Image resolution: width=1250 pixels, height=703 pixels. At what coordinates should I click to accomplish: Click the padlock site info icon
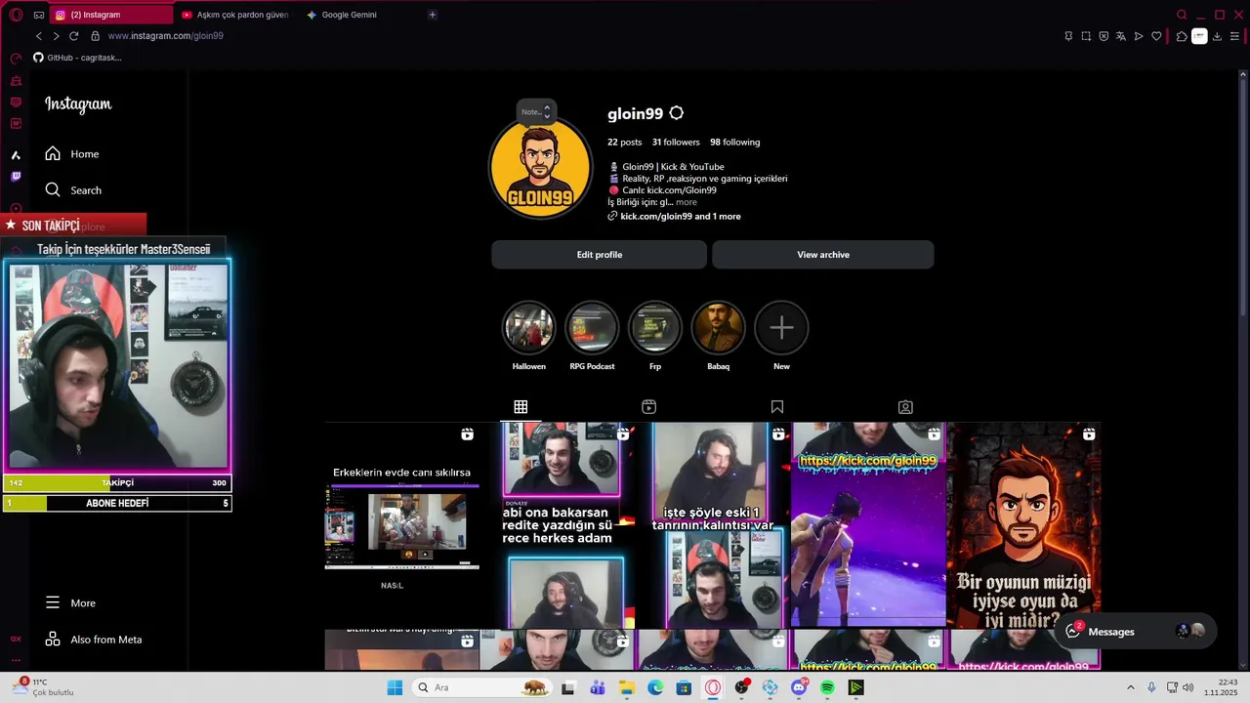coord(95,36)
